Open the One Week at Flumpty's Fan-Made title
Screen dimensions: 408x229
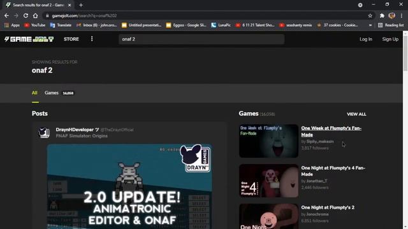point(331,132)
